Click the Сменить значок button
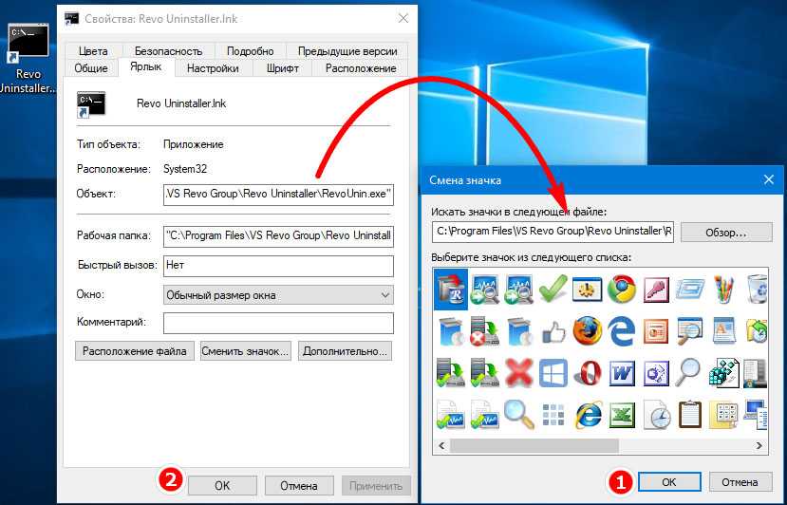The width and height of the screenshot is (787, 505). (x=245, y=351)
